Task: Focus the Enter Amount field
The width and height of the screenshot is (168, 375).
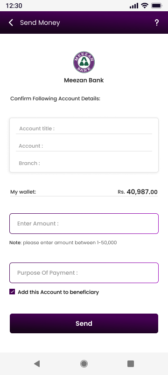Action: (x=84, y=224)
